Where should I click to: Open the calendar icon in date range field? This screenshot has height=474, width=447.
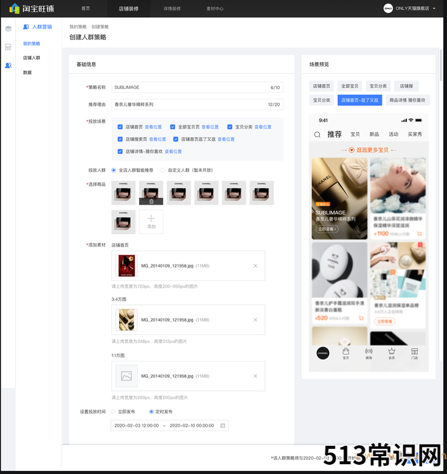(x=223, y=425)
